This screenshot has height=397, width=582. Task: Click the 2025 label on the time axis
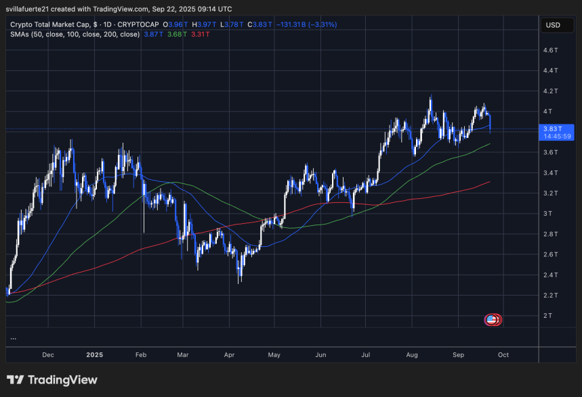(x=94, y=354)
